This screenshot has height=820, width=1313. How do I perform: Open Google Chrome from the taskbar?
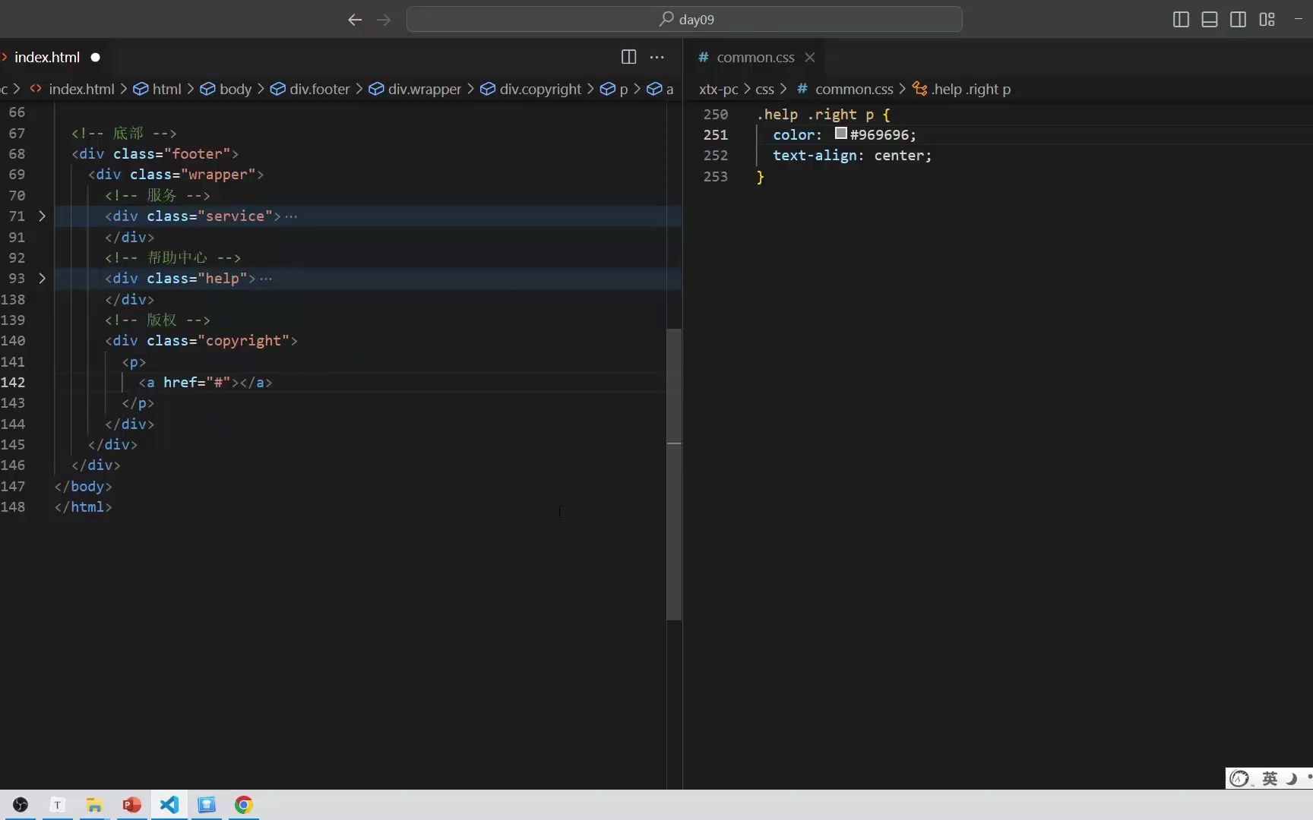pos(243,805)
